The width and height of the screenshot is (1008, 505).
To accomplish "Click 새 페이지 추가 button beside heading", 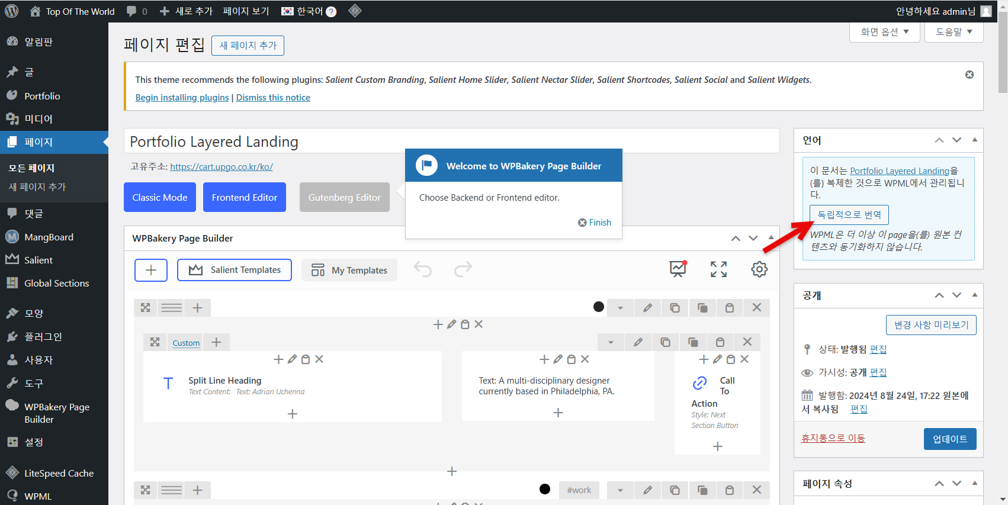I will (x=248, y=46).
